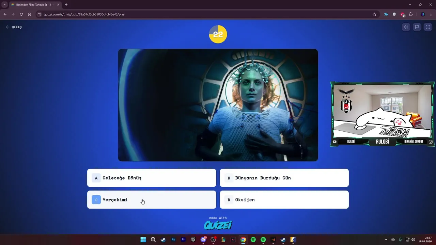Open the red adblock extension with badge 2
Viewport: 436px width, 245px height.
point(402,14)
